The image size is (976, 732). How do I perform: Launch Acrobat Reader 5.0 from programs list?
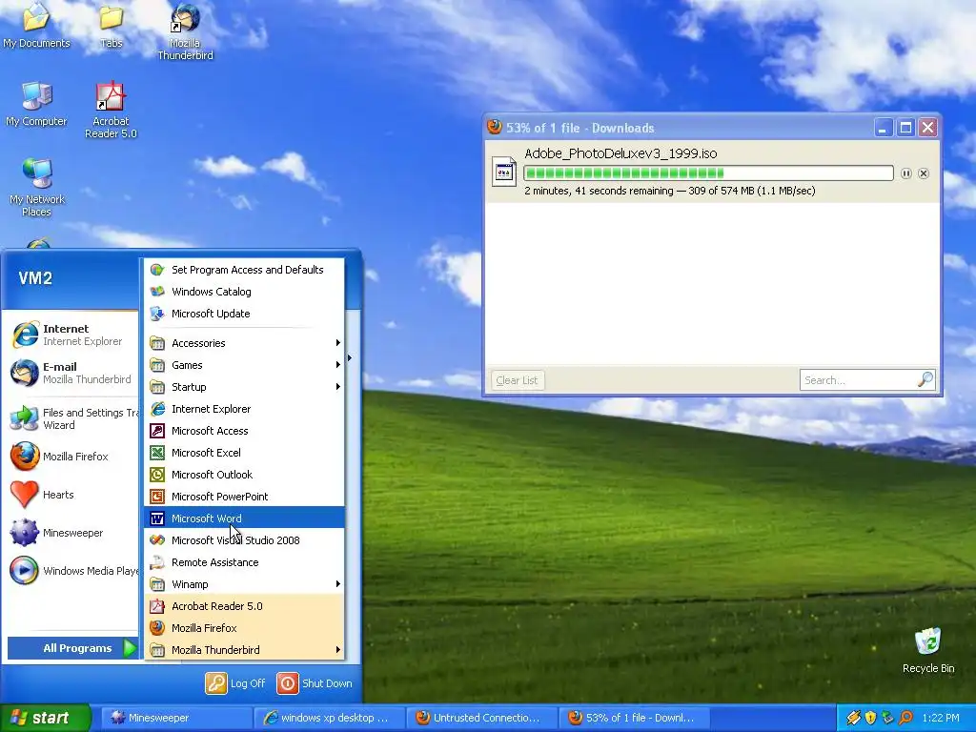[244, 605]
